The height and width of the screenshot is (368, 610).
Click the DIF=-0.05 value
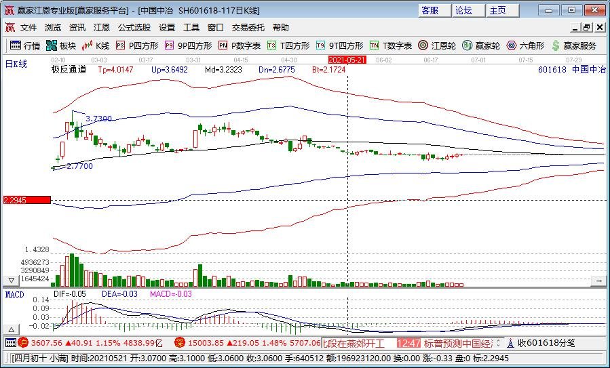click(x=70, y=294)
